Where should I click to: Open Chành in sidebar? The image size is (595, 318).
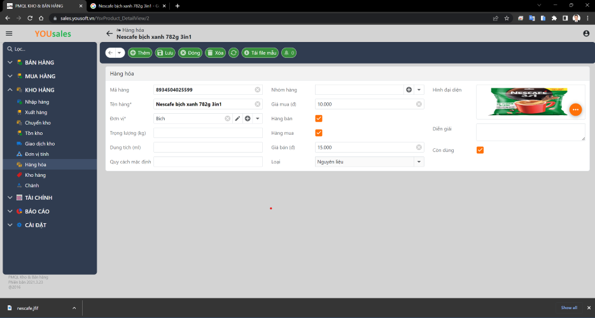click(32, 185)
